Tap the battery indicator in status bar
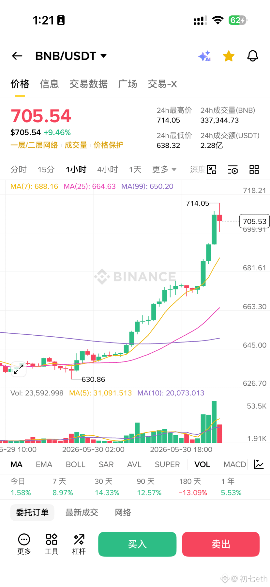 pyautogui.click(x=238, y=20)
